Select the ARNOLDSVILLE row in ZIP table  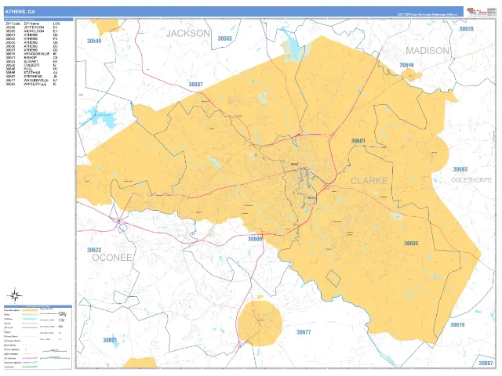32,54
